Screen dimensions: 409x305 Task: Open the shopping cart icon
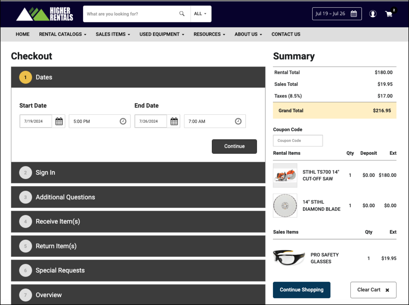(389, 14)
